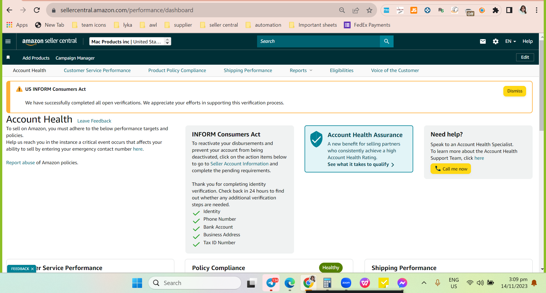546x293 pixels.
Task: Bookmark this page with the star icon
Action: (x=369, y=10)
